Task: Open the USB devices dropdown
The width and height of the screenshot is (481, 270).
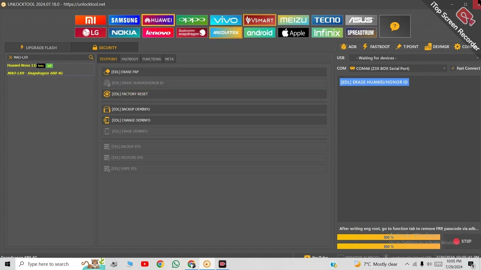Action: point(477,58)
